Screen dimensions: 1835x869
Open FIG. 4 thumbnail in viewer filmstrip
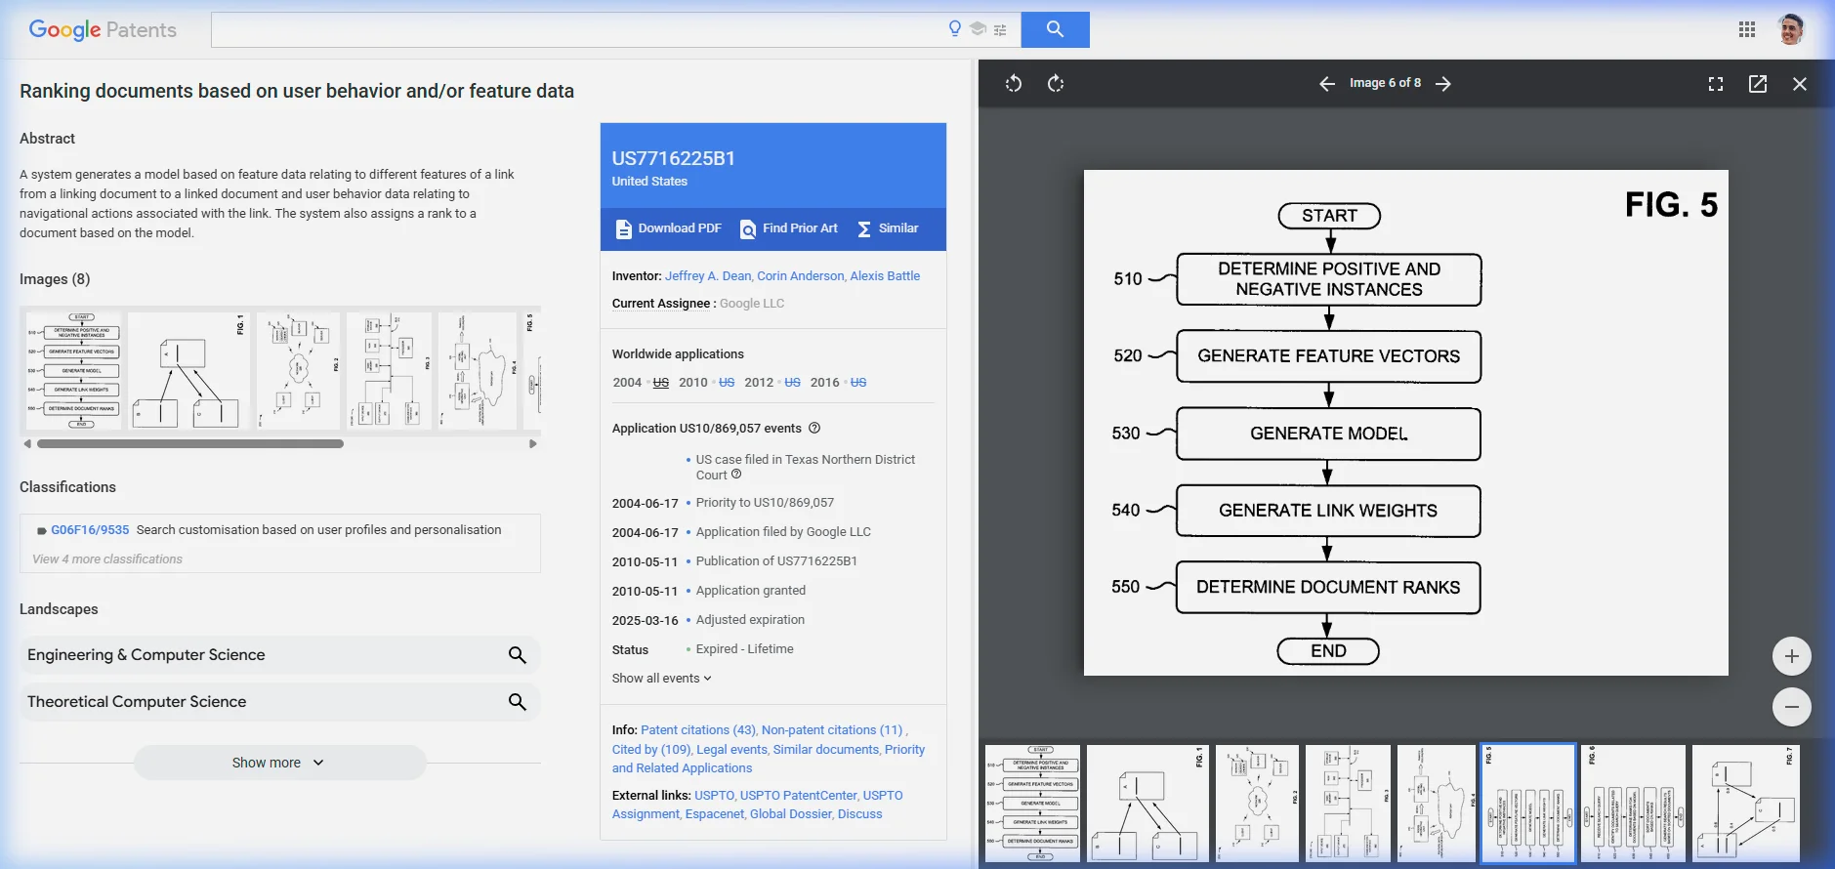point(1437,804)
